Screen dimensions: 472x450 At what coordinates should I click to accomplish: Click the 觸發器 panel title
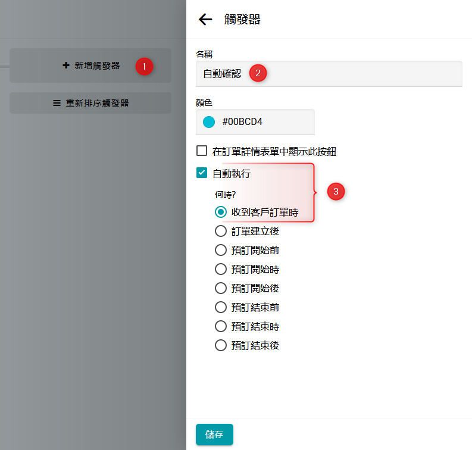[x=242, y=20]
